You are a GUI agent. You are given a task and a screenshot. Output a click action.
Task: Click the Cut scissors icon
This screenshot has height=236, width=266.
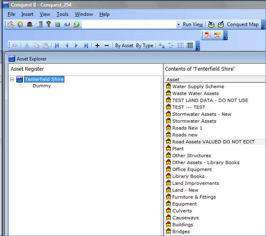tap(26, 45)
